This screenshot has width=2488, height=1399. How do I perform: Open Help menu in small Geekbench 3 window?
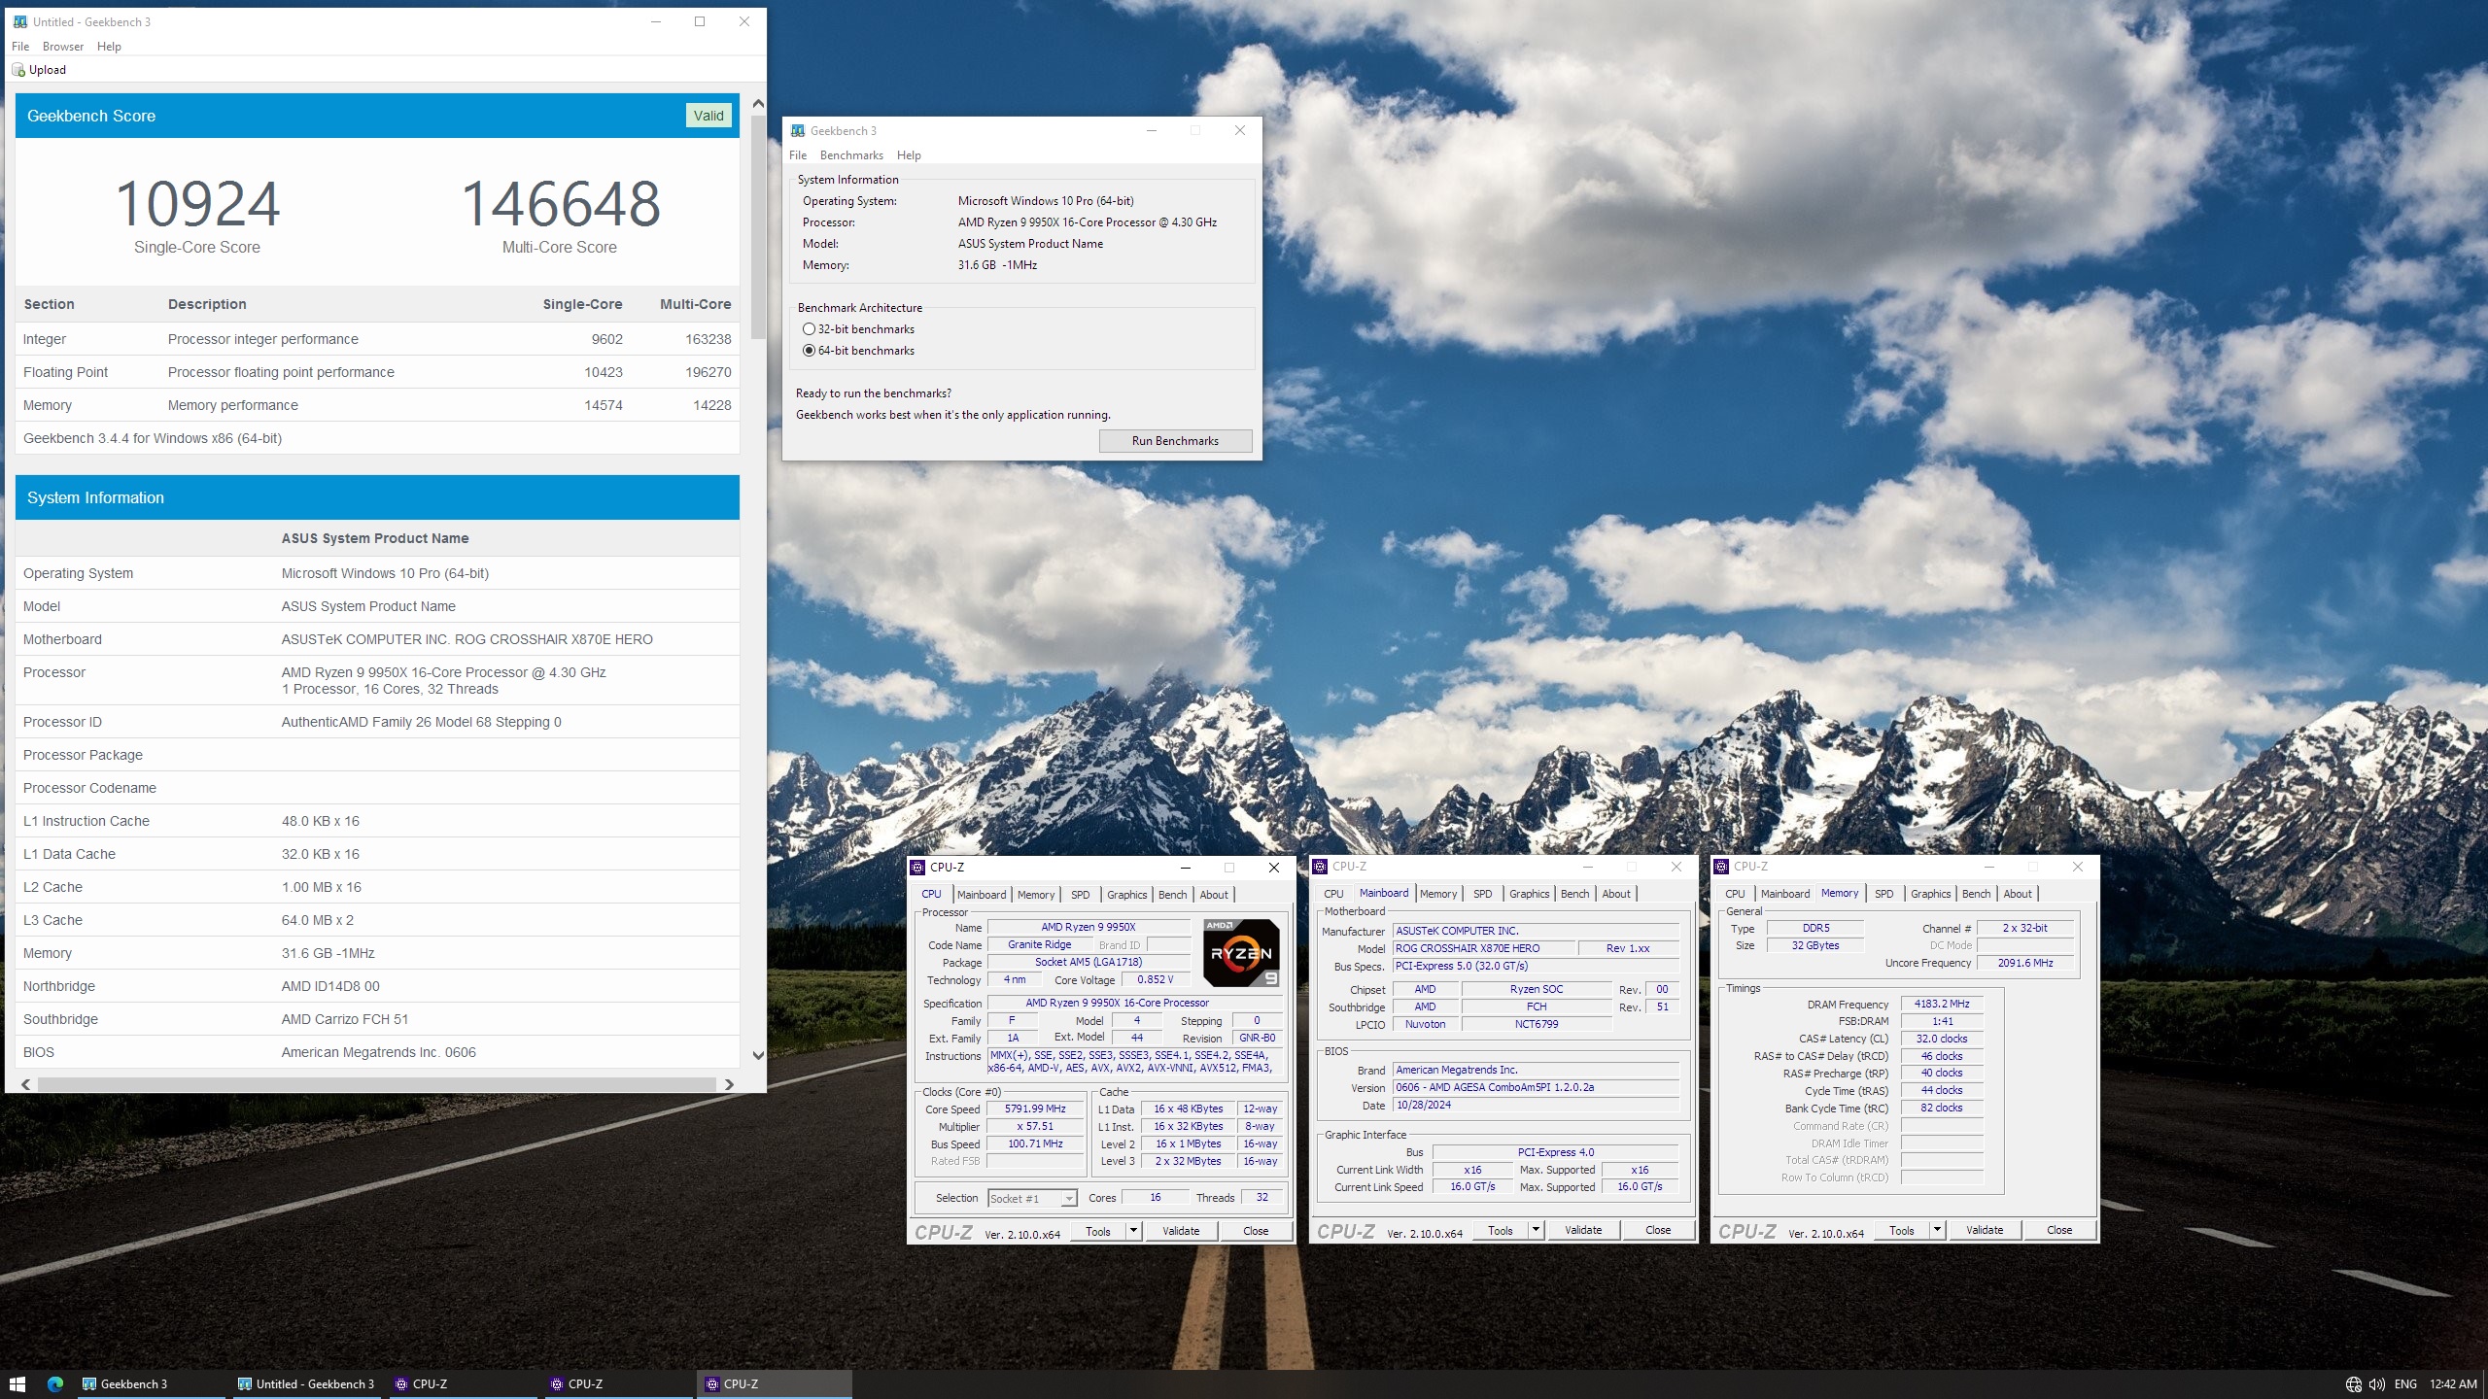point(909,155)
